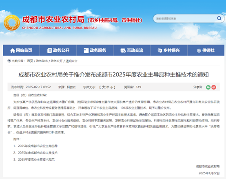Click the icon beside 政务服务
This screenshot has height=179, width=226.
click(86, 50)
